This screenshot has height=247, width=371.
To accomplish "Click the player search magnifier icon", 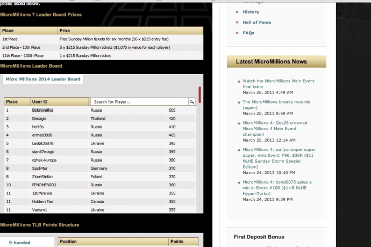I will click(191, 101).
